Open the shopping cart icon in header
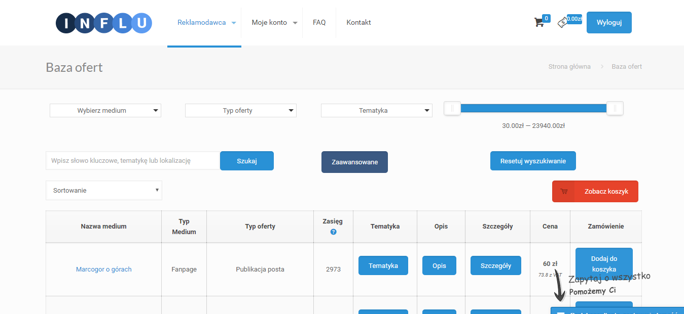 point(539,22)
